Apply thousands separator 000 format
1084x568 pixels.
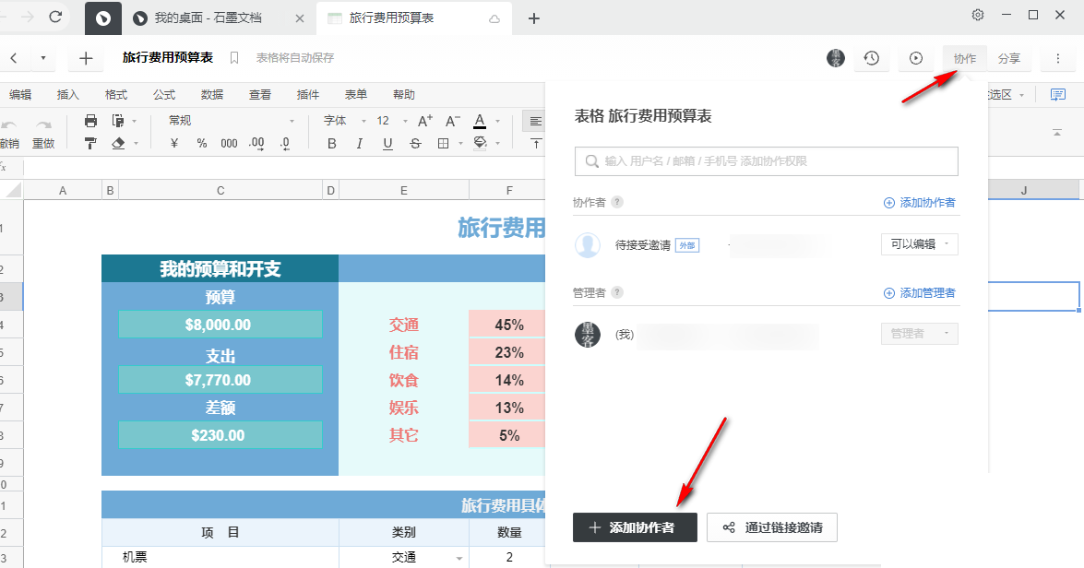229,143
